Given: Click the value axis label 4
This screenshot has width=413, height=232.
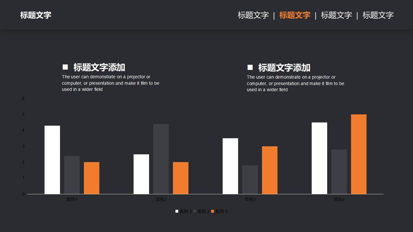Looking at the screenshot, I should coord(23,130).
